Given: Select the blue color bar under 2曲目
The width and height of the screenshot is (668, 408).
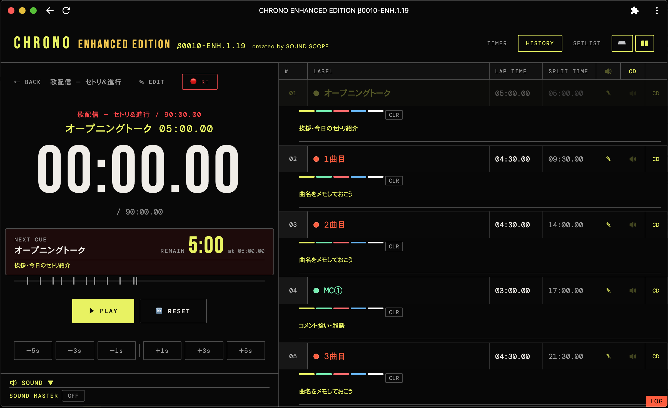Looking at the screenshot, I should click(358, 243).
